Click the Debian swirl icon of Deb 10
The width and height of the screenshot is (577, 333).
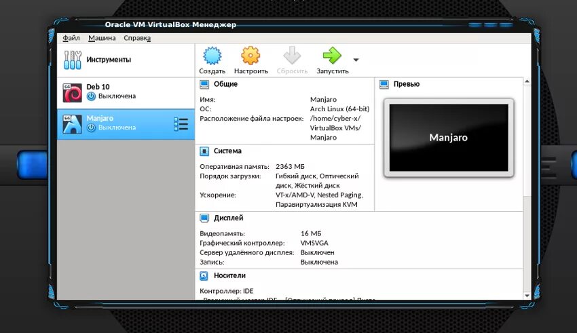click(72, 93)
